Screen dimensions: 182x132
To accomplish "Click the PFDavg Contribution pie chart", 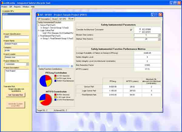I will point(45,80).
